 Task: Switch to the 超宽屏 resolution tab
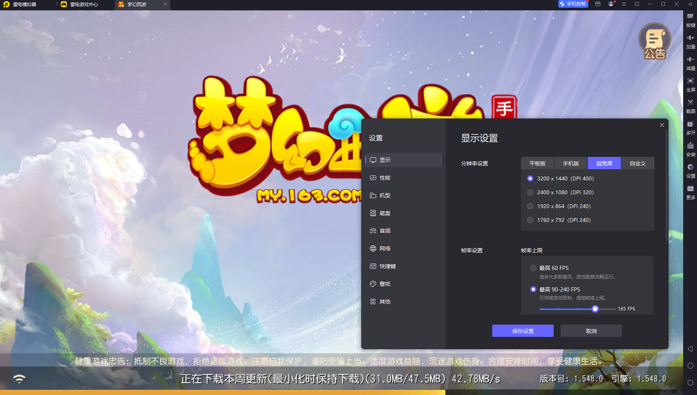[x=604, y=163]
